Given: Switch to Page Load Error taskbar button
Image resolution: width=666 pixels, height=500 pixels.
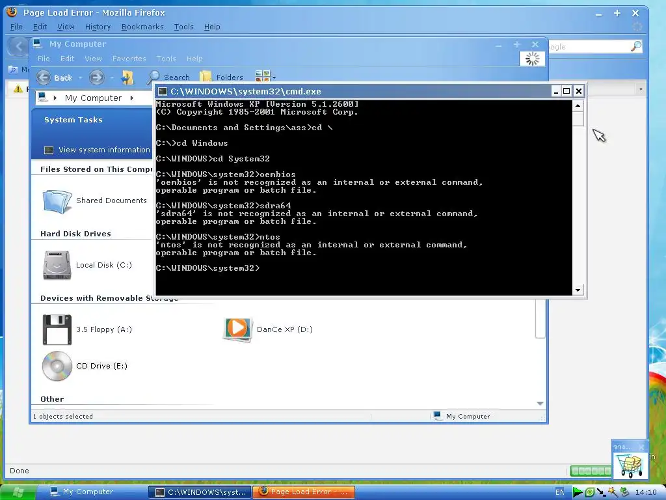Looking at the screenshot, I should tap(303, 492).
